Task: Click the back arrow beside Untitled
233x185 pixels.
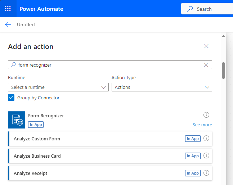Action: (x=8, y=24)
